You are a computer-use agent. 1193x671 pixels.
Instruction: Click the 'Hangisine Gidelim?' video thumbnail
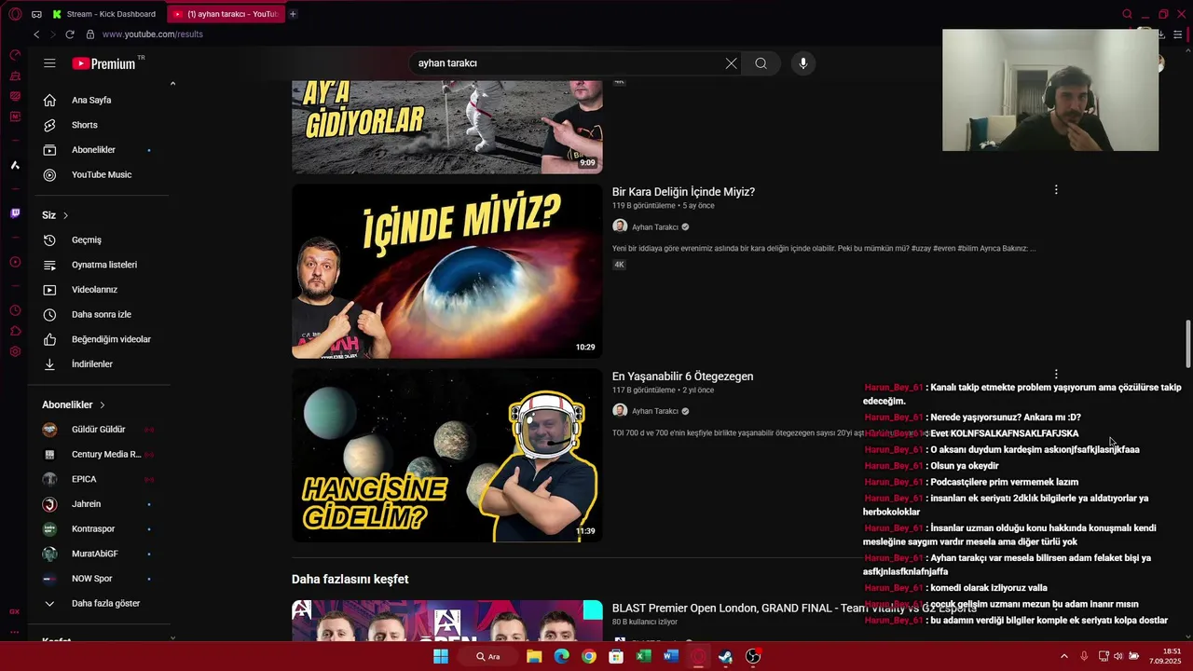447,455
